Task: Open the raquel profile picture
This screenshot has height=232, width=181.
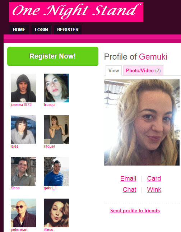Action: [56, 130]
